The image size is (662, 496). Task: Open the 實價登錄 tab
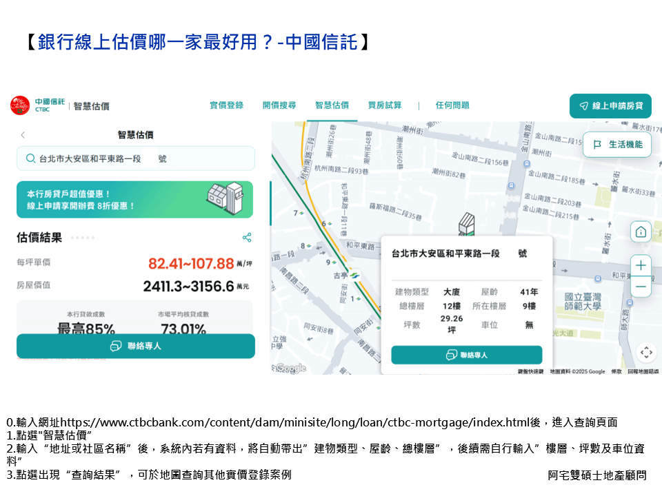(227, 105)
